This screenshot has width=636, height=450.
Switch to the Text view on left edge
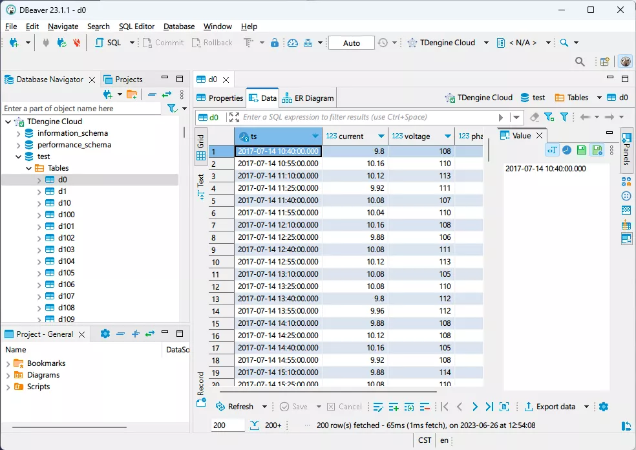tap(200, 184)
